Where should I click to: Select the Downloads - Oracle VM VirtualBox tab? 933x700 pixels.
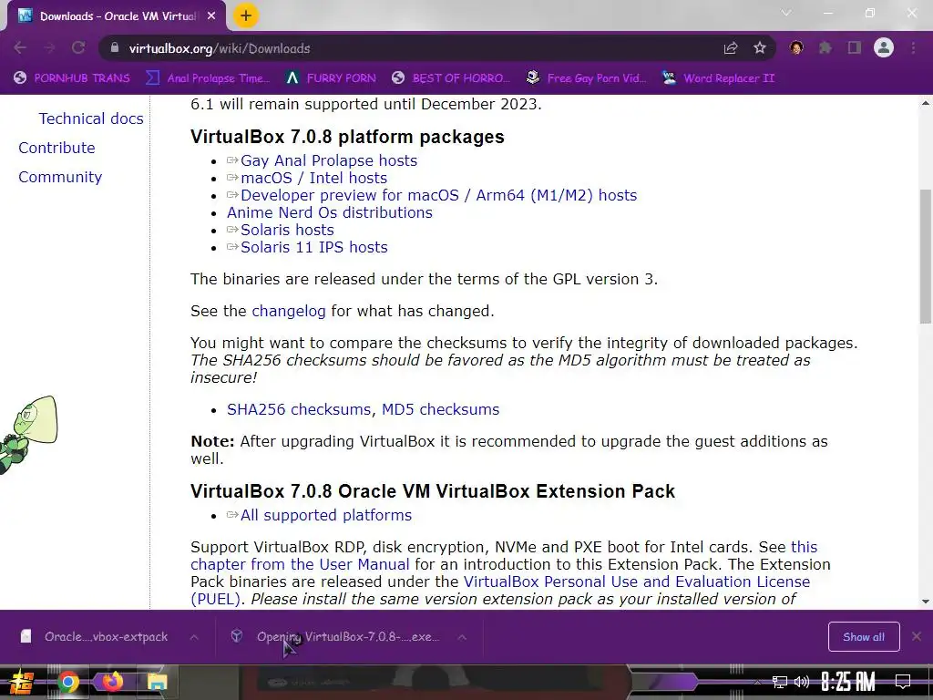117,16
